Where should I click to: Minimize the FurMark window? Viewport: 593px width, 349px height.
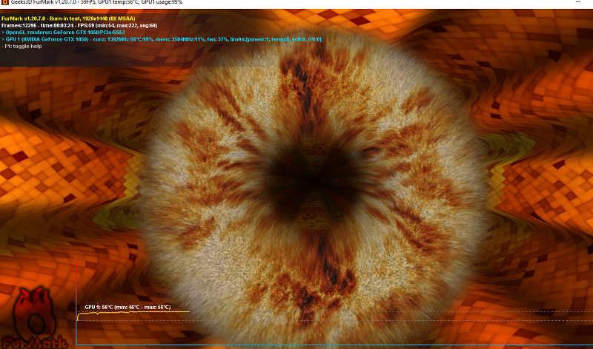click(578, 2)
